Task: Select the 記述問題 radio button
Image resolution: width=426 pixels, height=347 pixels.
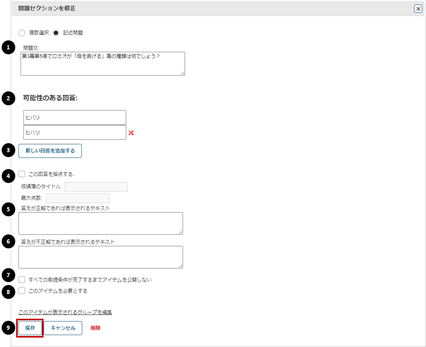Action: (56, 33)
